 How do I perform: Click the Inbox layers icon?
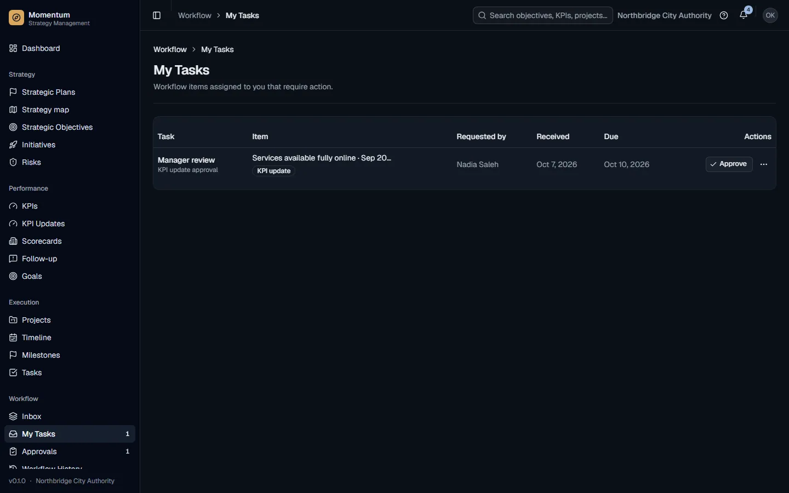coord(13,416)
